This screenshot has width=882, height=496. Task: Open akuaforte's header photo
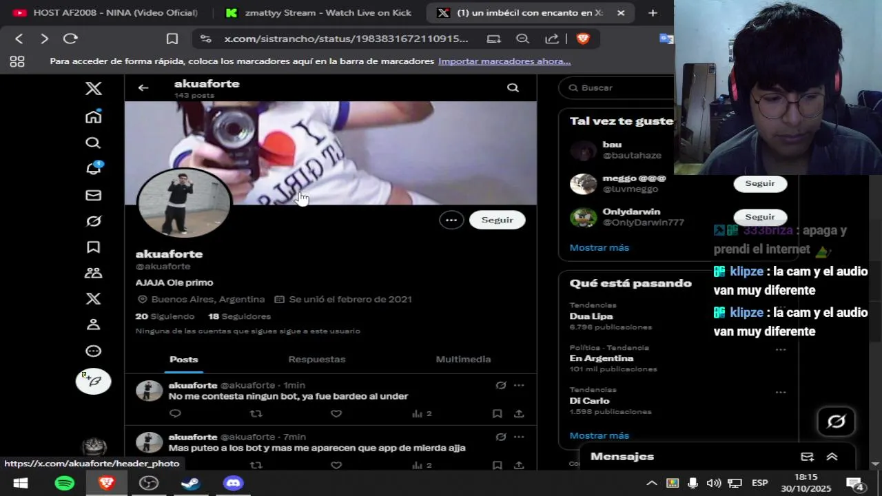331,153
